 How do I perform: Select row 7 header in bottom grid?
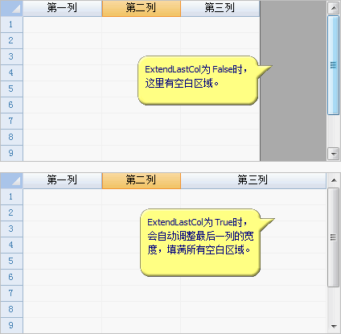(11, 293)
